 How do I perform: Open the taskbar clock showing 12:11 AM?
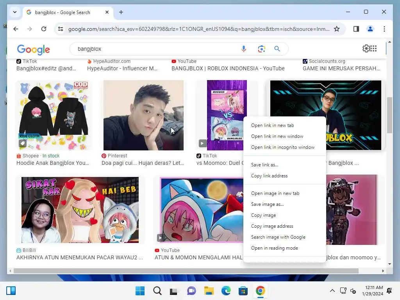click(372, 291)
